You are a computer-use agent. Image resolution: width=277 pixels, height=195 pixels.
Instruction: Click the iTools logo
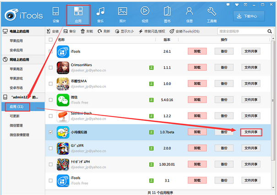24,15
